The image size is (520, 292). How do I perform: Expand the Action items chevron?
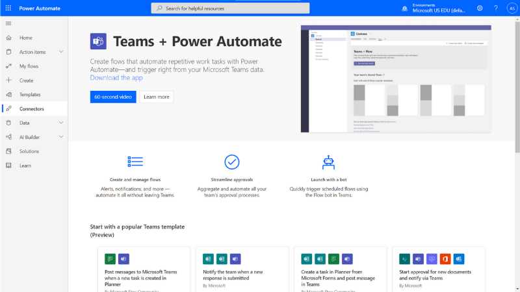coord(61,52)
